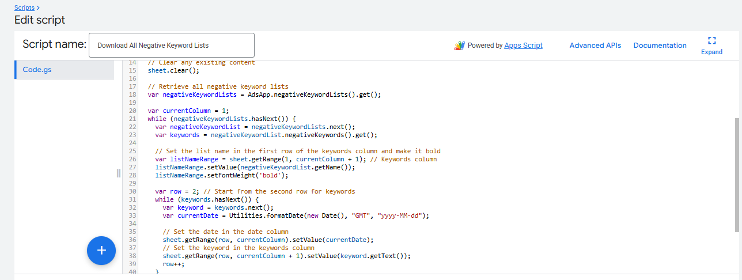Screen dimensions: 742x280
Task: Open the Documentation link
Action: coord(660,46)
